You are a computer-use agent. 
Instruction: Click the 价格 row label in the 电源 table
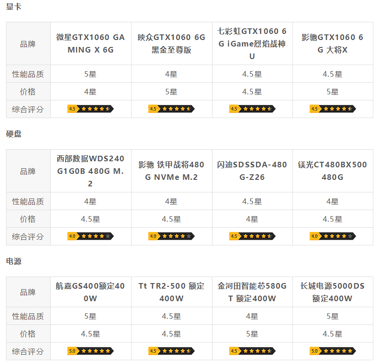click(28, 334)
